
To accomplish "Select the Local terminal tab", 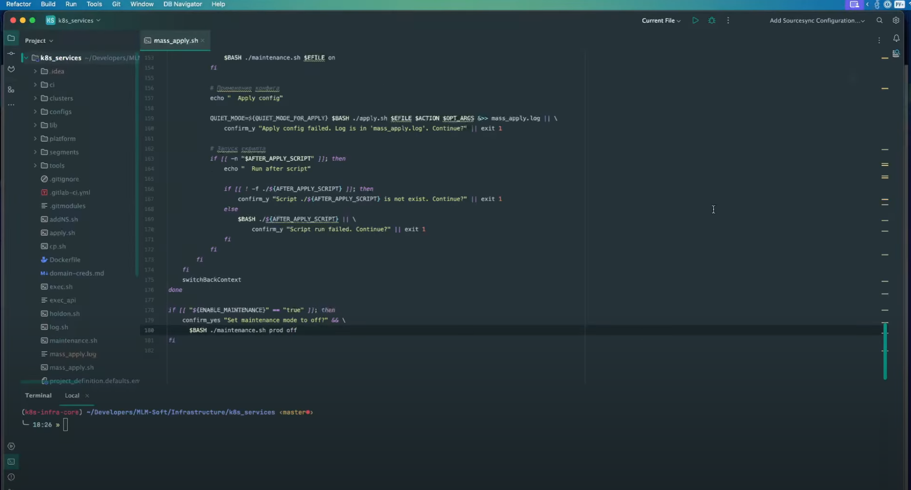I will (x=72, y=396).
